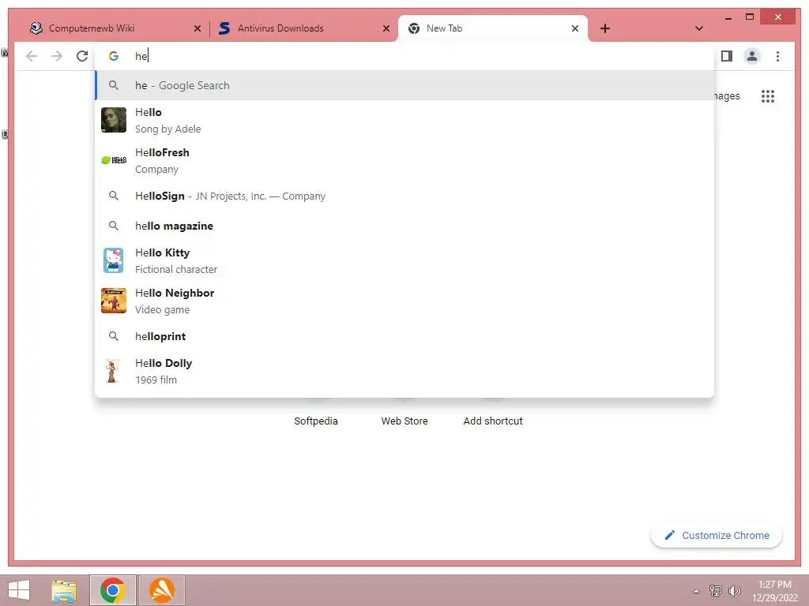Click the Google G icon in omnibox
Image resolution: width=809 pixels, height=606 pixels.
114,56
